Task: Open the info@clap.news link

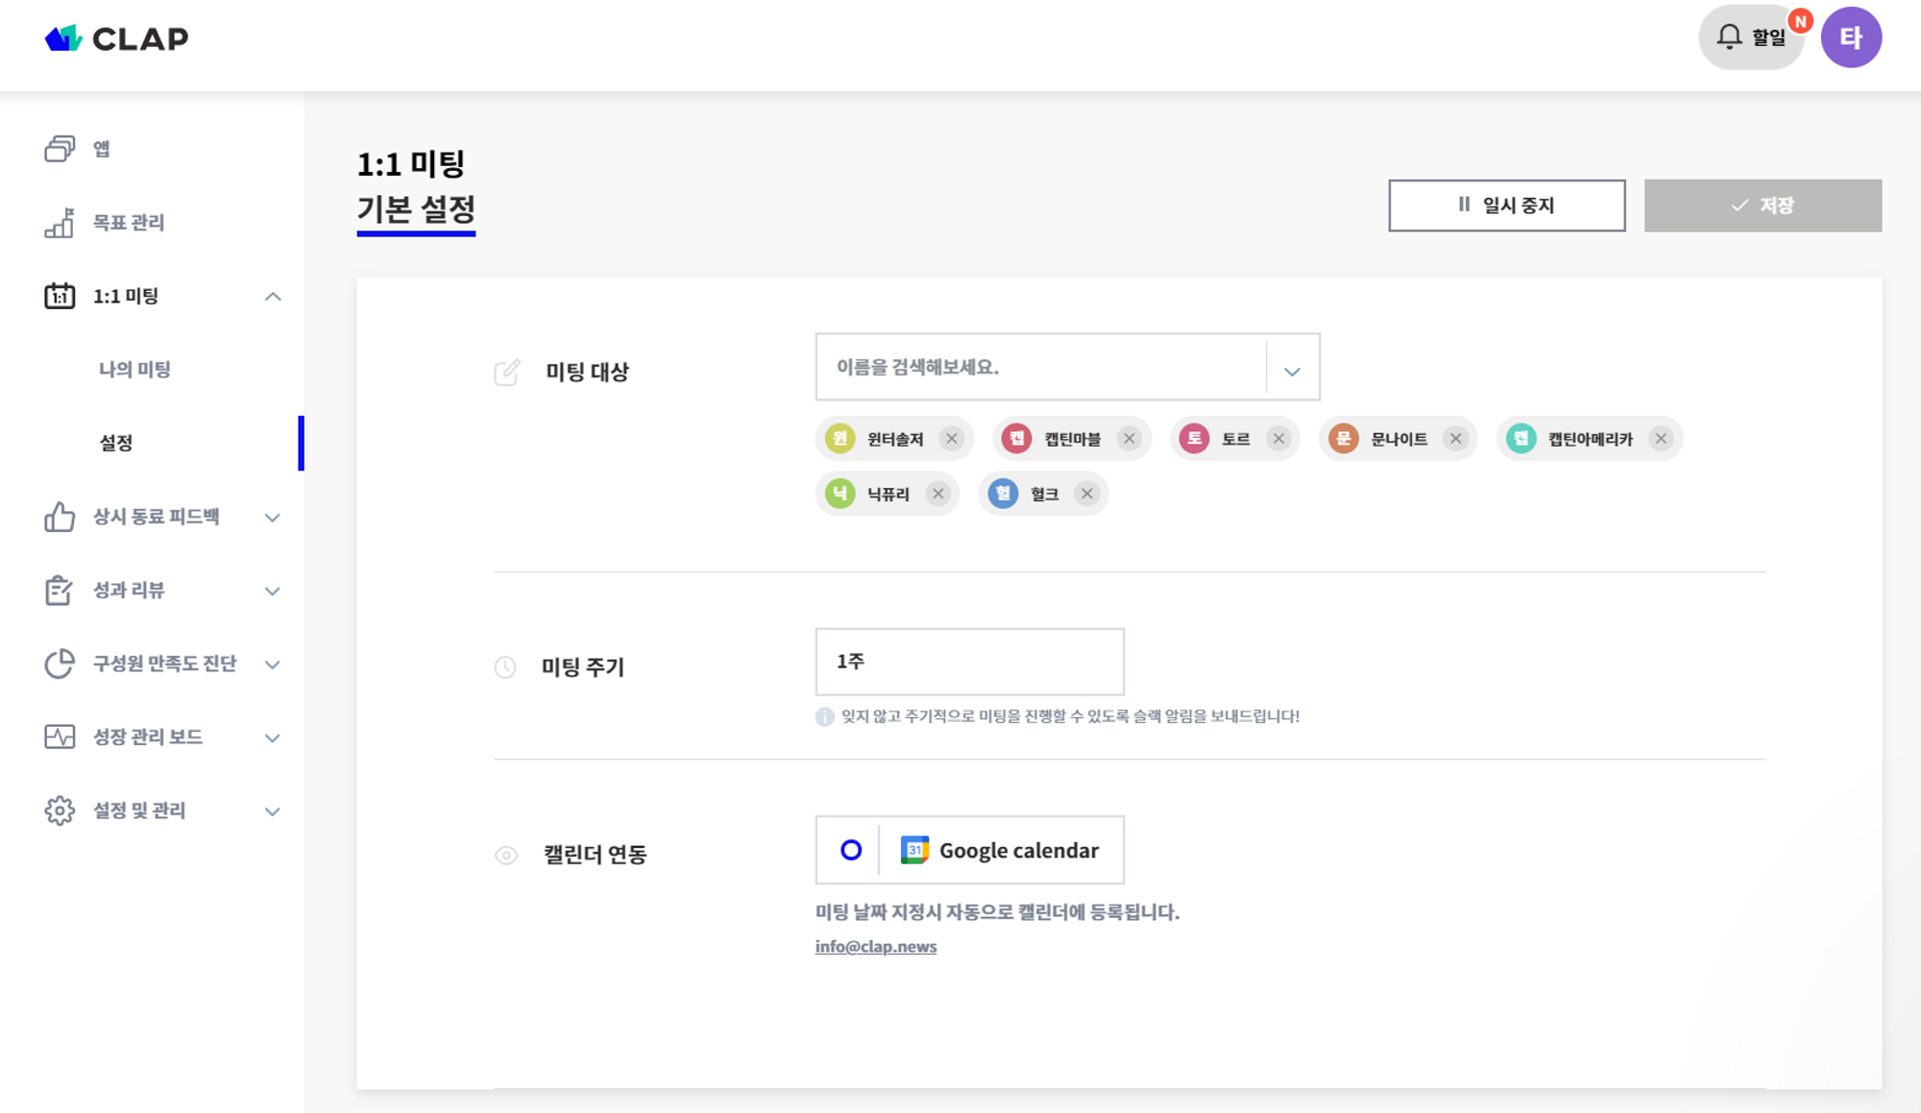Action: tap(875, 947)
